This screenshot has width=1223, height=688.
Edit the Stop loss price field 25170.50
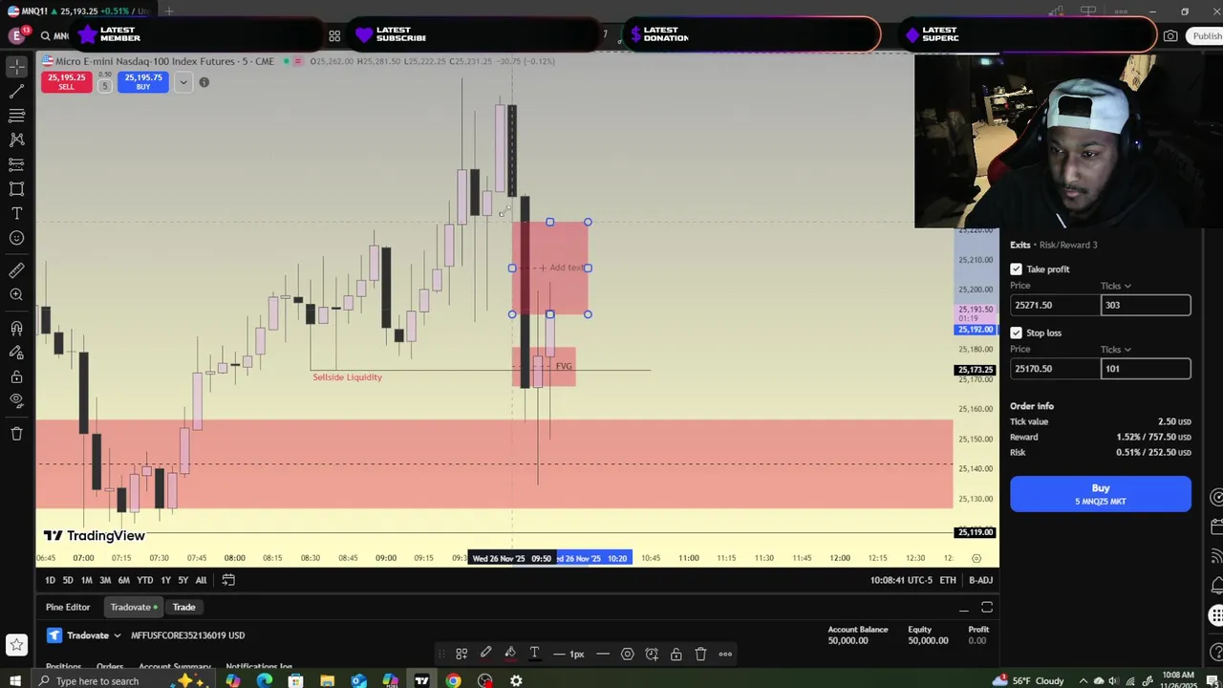tap(1055, 369)
